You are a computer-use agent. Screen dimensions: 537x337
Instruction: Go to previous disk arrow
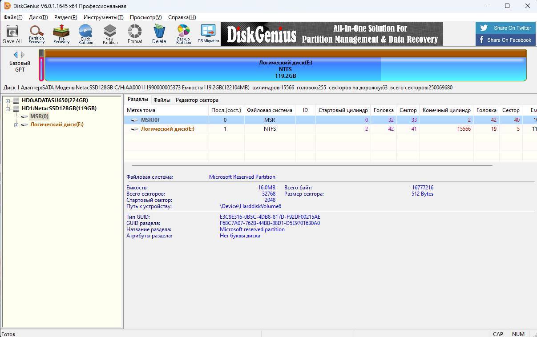tap(16, 55)
